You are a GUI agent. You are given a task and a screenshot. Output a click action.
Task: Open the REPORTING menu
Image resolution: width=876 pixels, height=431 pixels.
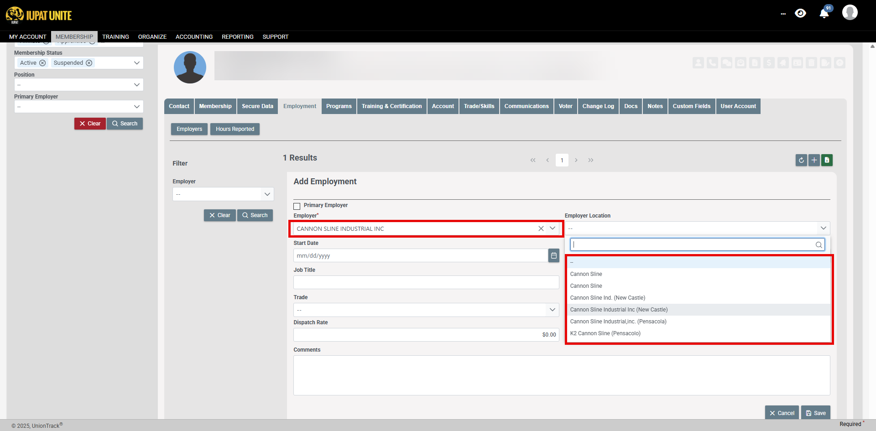238,37
